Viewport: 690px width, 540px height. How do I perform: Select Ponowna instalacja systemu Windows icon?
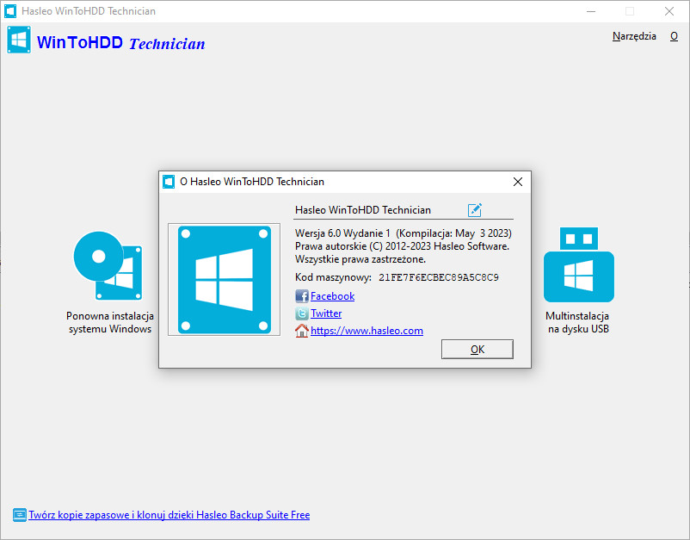click(108, 266)
